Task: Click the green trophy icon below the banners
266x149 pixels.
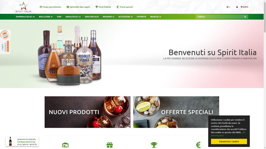Action: coord(154,145)
